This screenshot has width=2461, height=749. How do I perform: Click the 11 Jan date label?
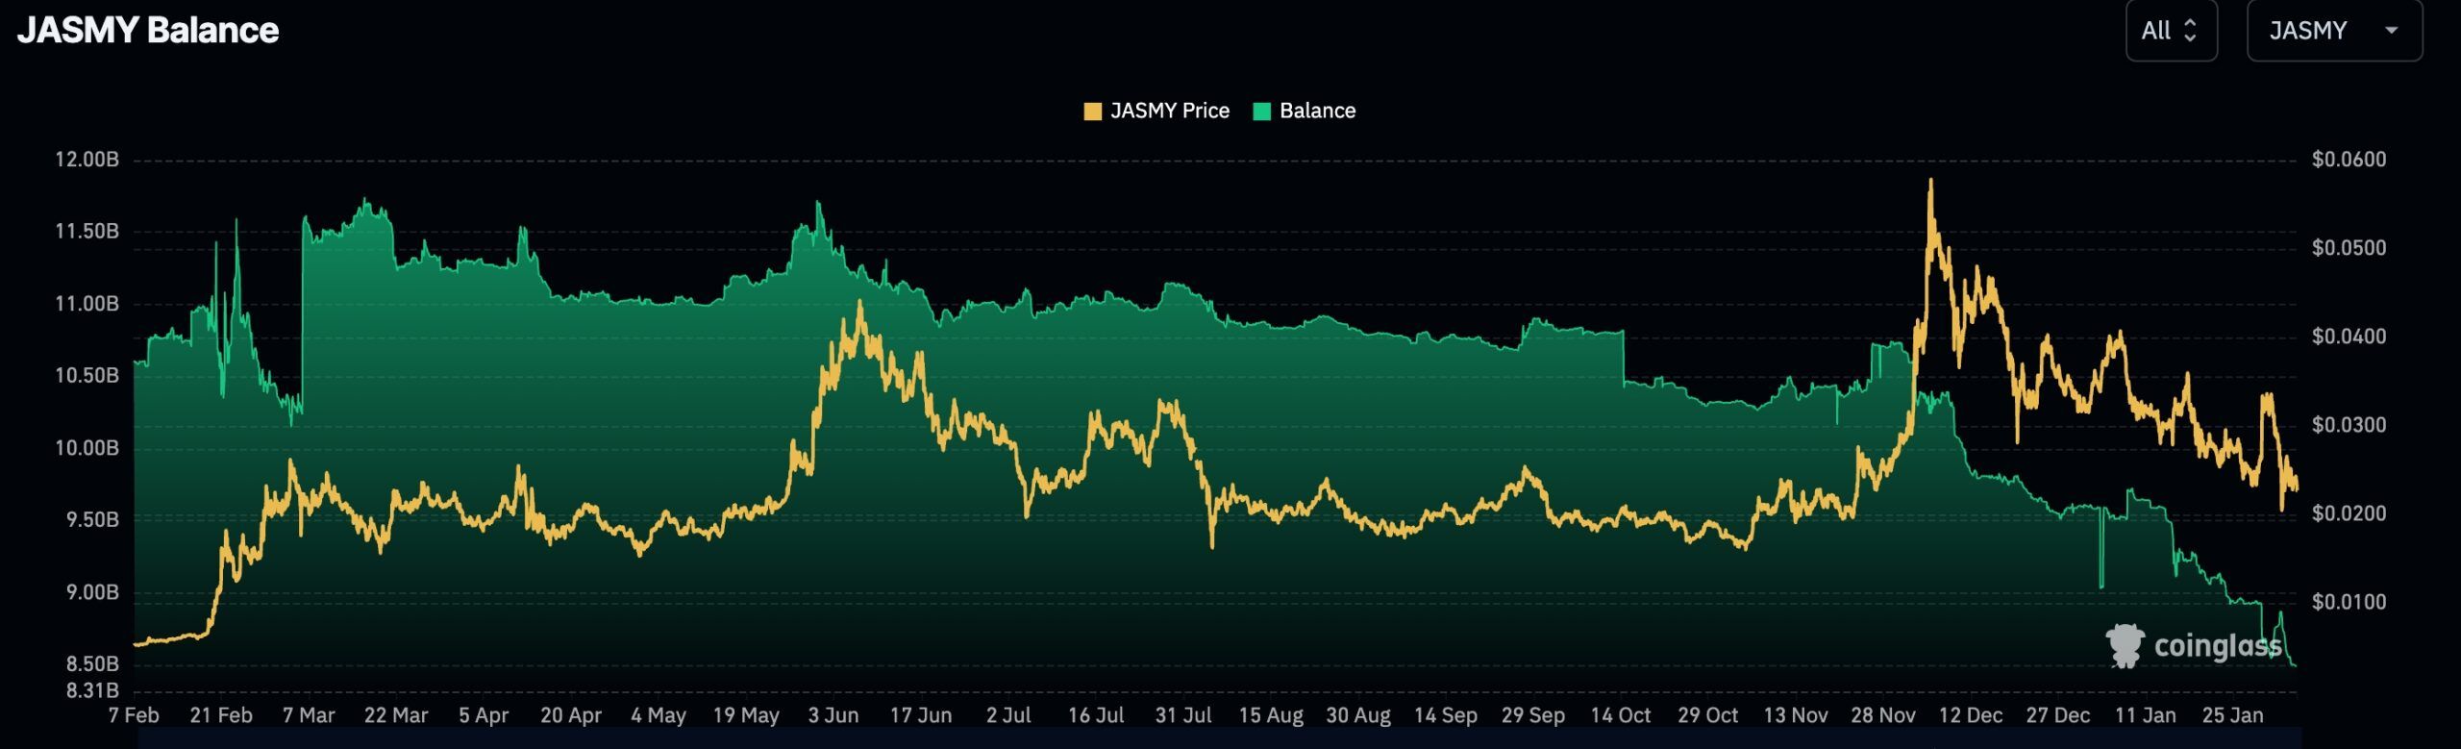tap(2146, 715)
